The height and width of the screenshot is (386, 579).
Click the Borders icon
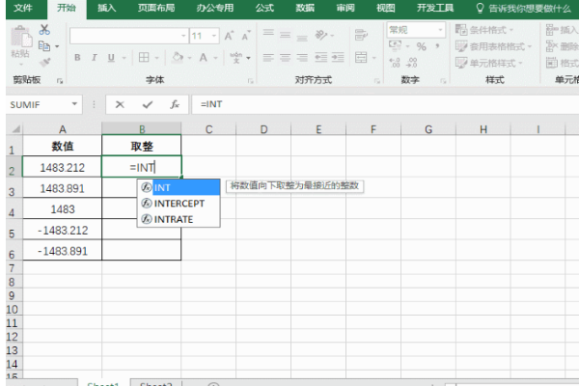point(144,57)
